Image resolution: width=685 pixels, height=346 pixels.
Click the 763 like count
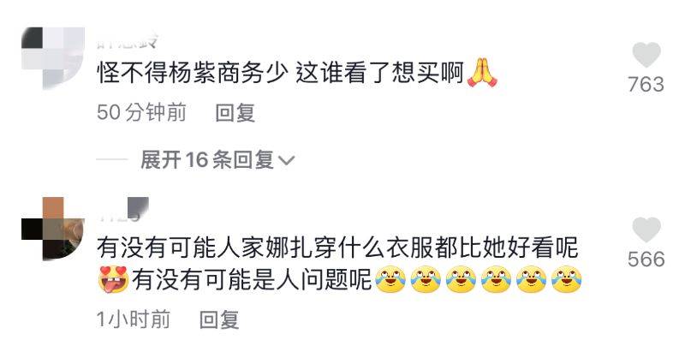click(x=646, y=84)
